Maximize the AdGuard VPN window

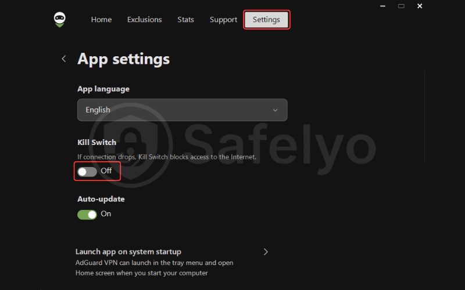[401, 6]
